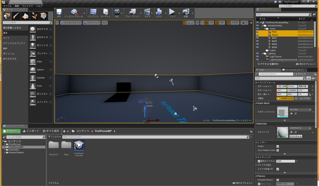Select Place mode icon in Modes panel

tap(7, 16)
